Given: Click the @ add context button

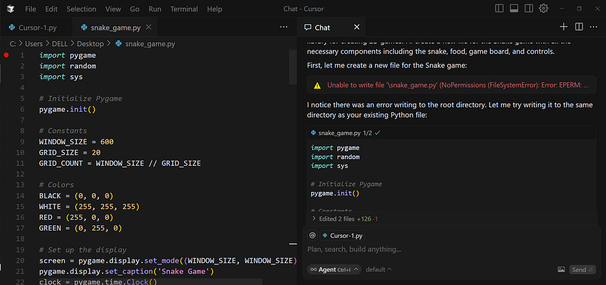Looking at the screenshot, I should click(x=313, y=235).
